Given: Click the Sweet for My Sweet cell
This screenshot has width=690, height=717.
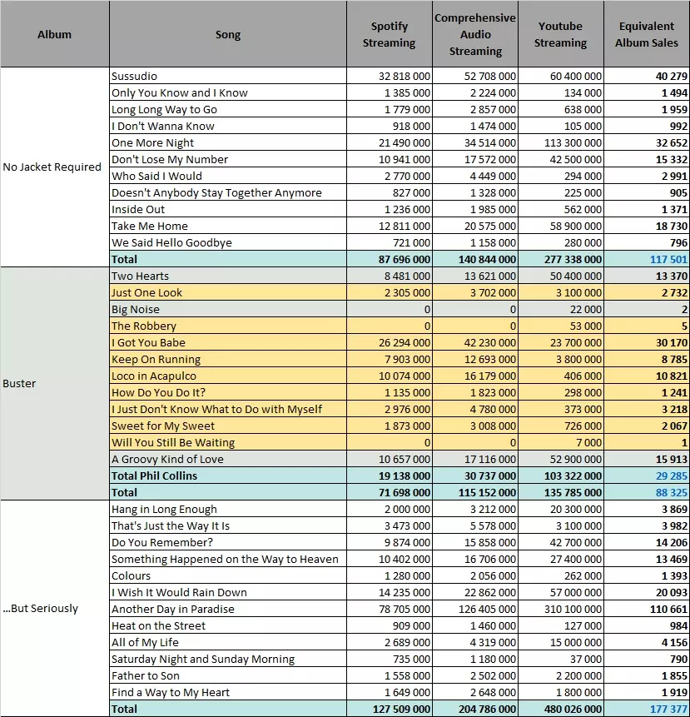Looking at the screenshot, I should click(x=228, y=426).
